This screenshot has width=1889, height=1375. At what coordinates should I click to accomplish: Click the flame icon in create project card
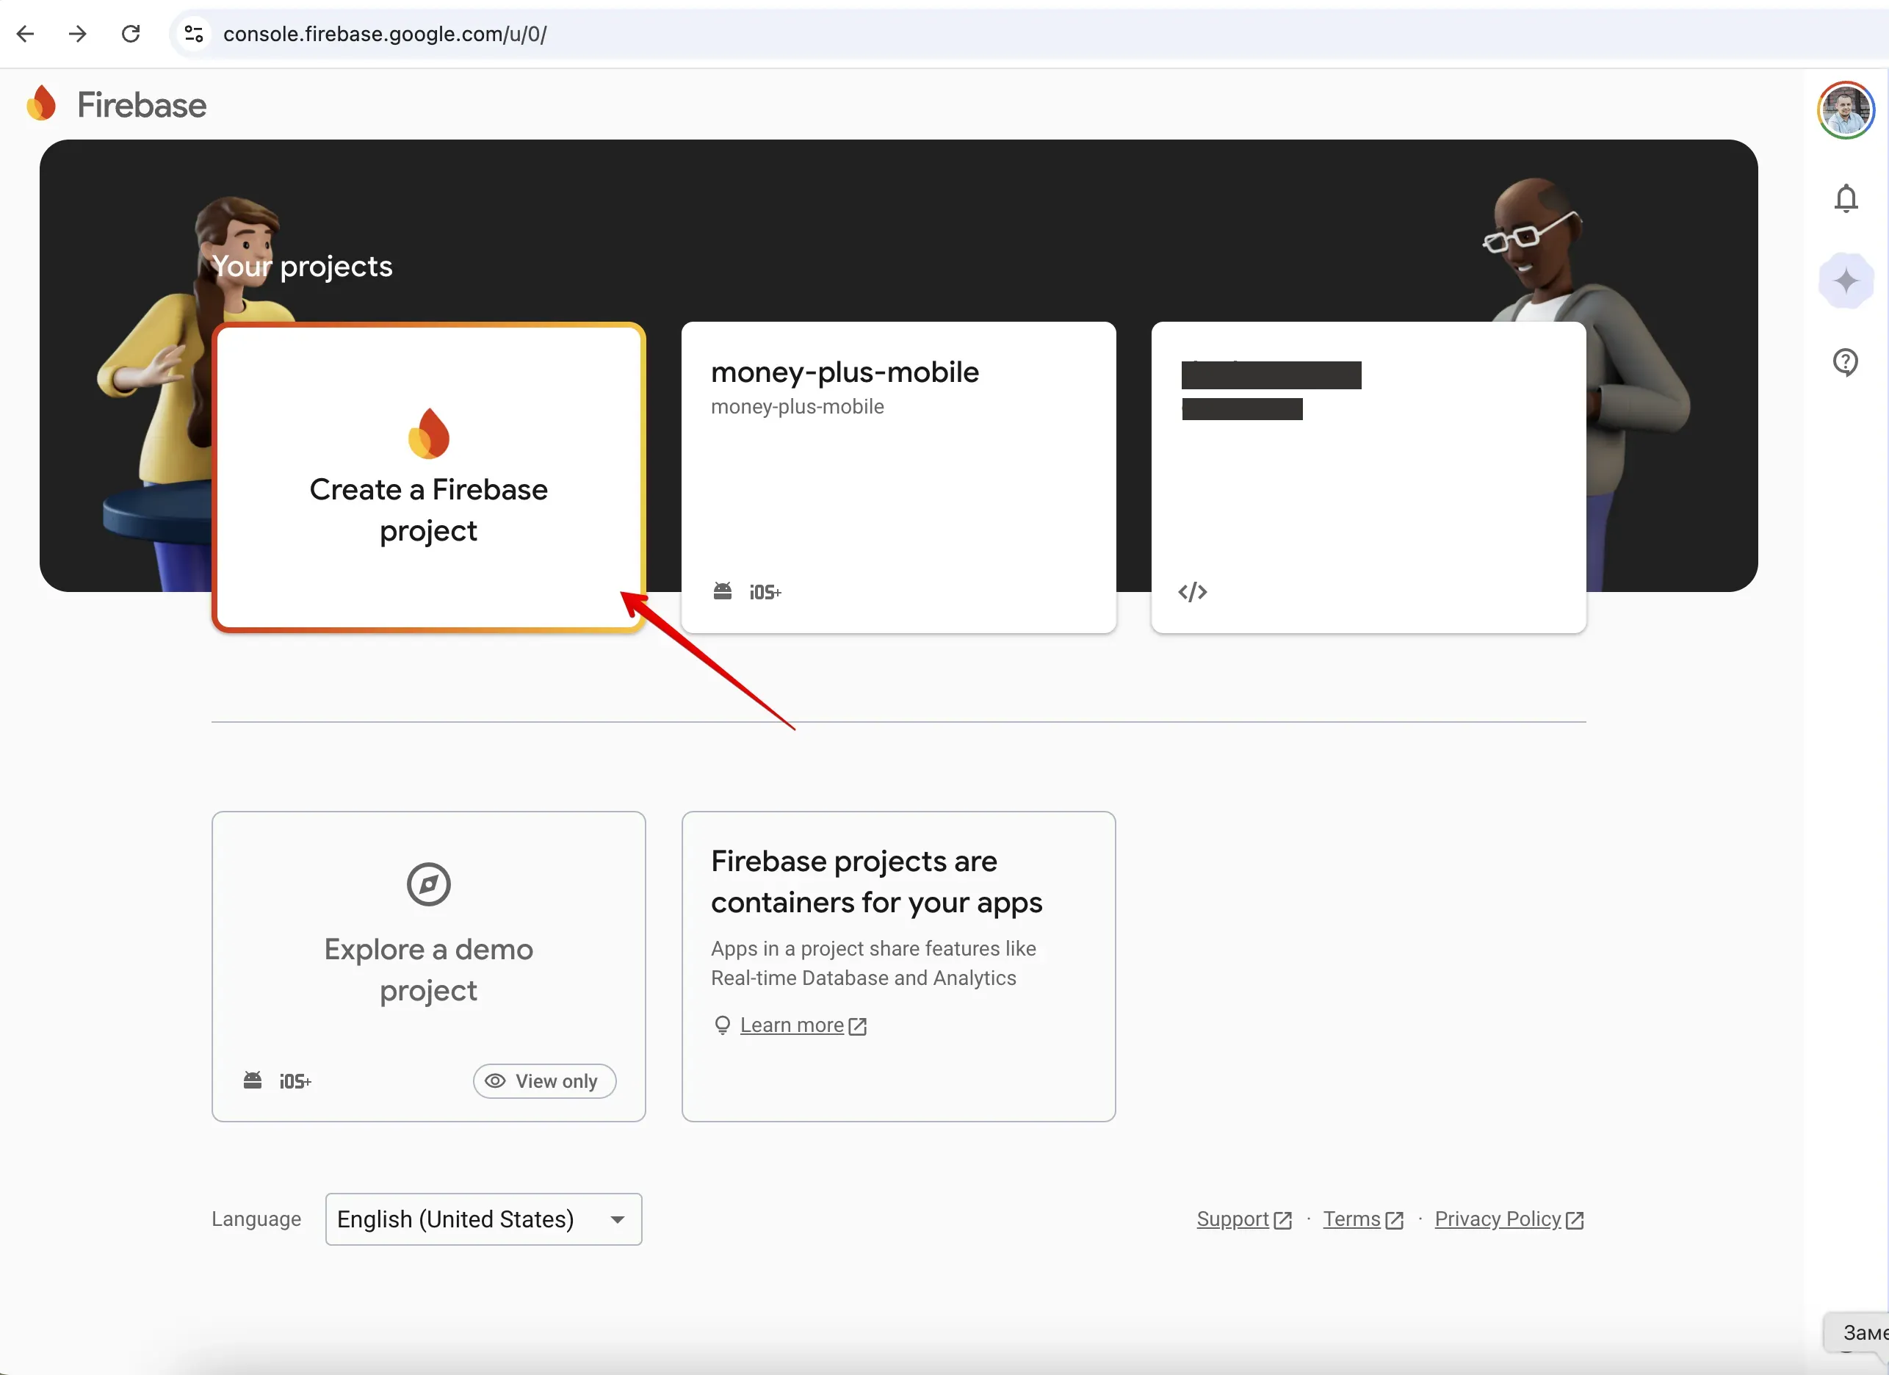[x=429, y=433]
